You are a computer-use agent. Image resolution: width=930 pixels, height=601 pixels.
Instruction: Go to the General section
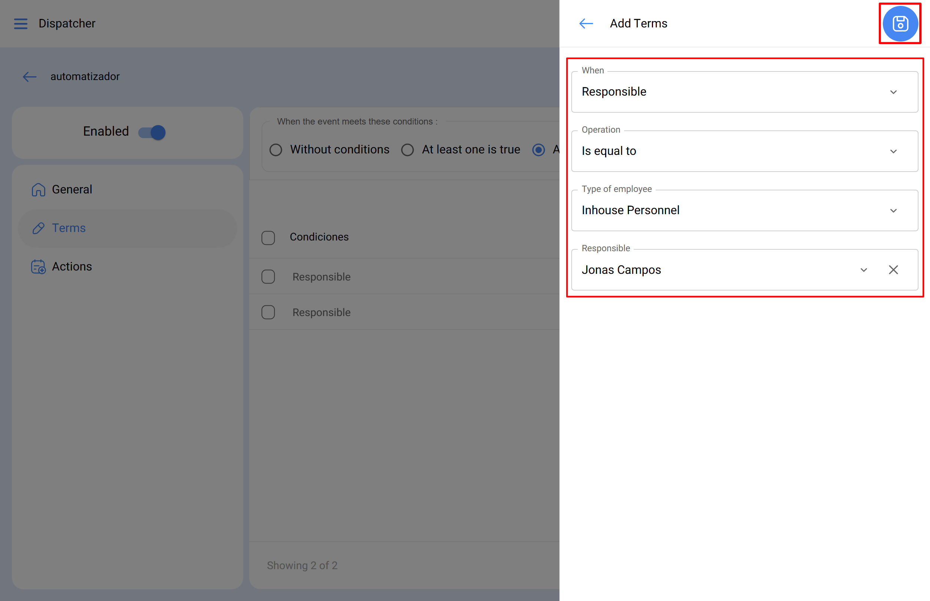pyautogui.click(x=72, y=190)
